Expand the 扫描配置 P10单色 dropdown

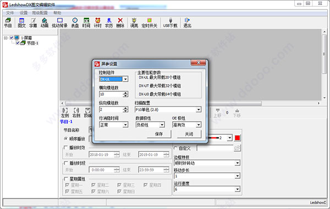[168, 109]
